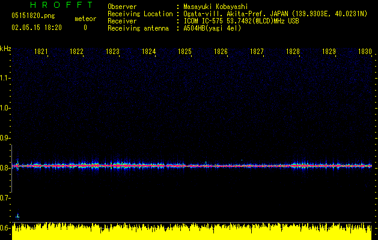378x240 pixels.
Task: Click the 0.6 kHz axis label
Action: 4,228
